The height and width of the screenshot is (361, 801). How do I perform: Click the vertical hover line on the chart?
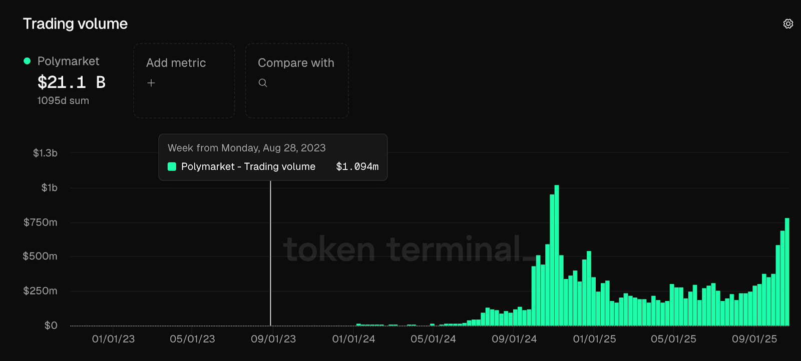pos(270,250)
